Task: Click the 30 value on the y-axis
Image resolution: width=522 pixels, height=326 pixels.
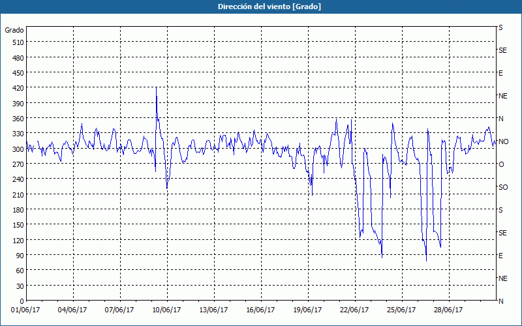Action: click(x=20, y=286)
